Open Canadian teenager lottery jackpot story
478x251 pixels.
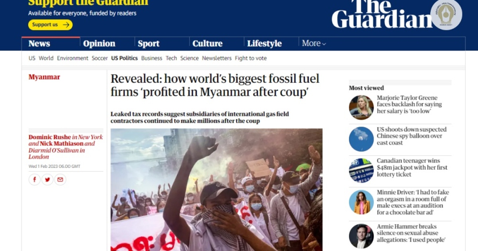point(412,168)
